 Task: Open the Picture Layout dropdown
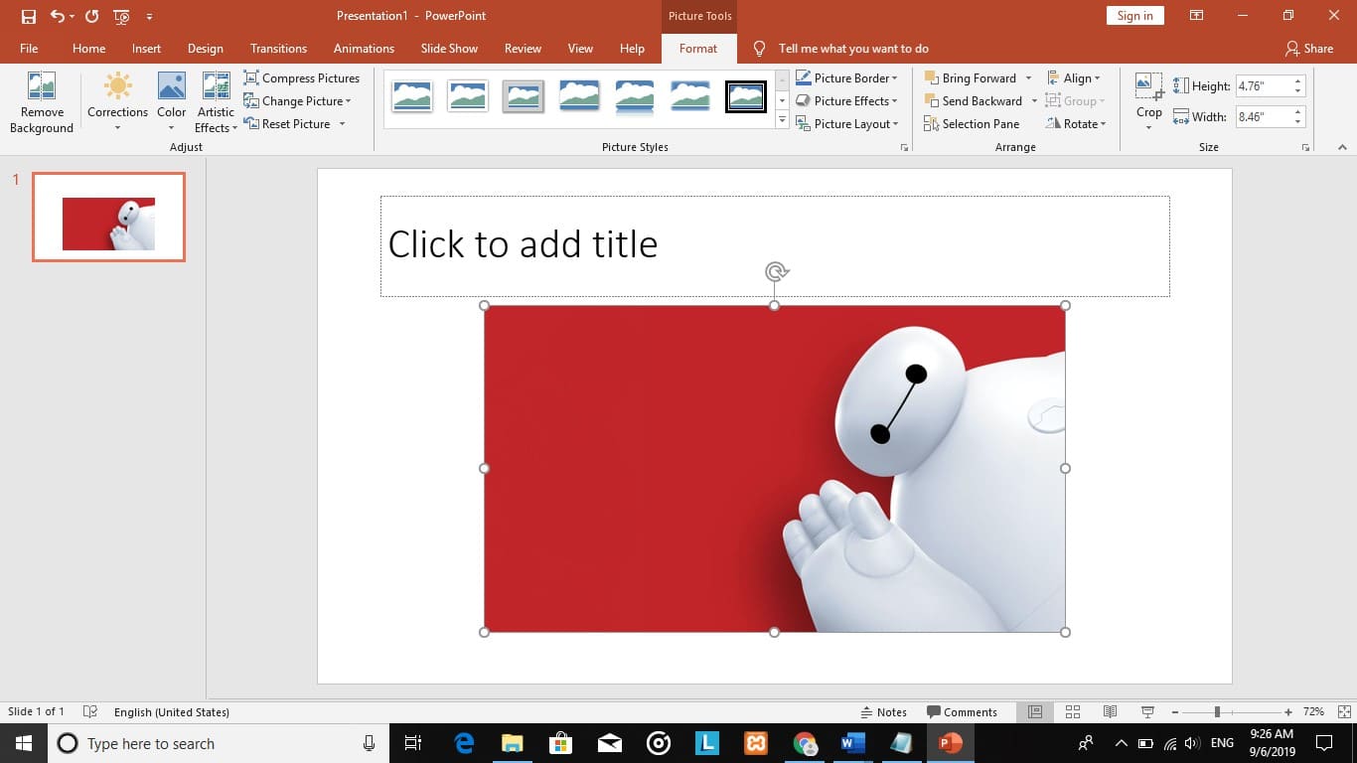click(x=846, y=124)
